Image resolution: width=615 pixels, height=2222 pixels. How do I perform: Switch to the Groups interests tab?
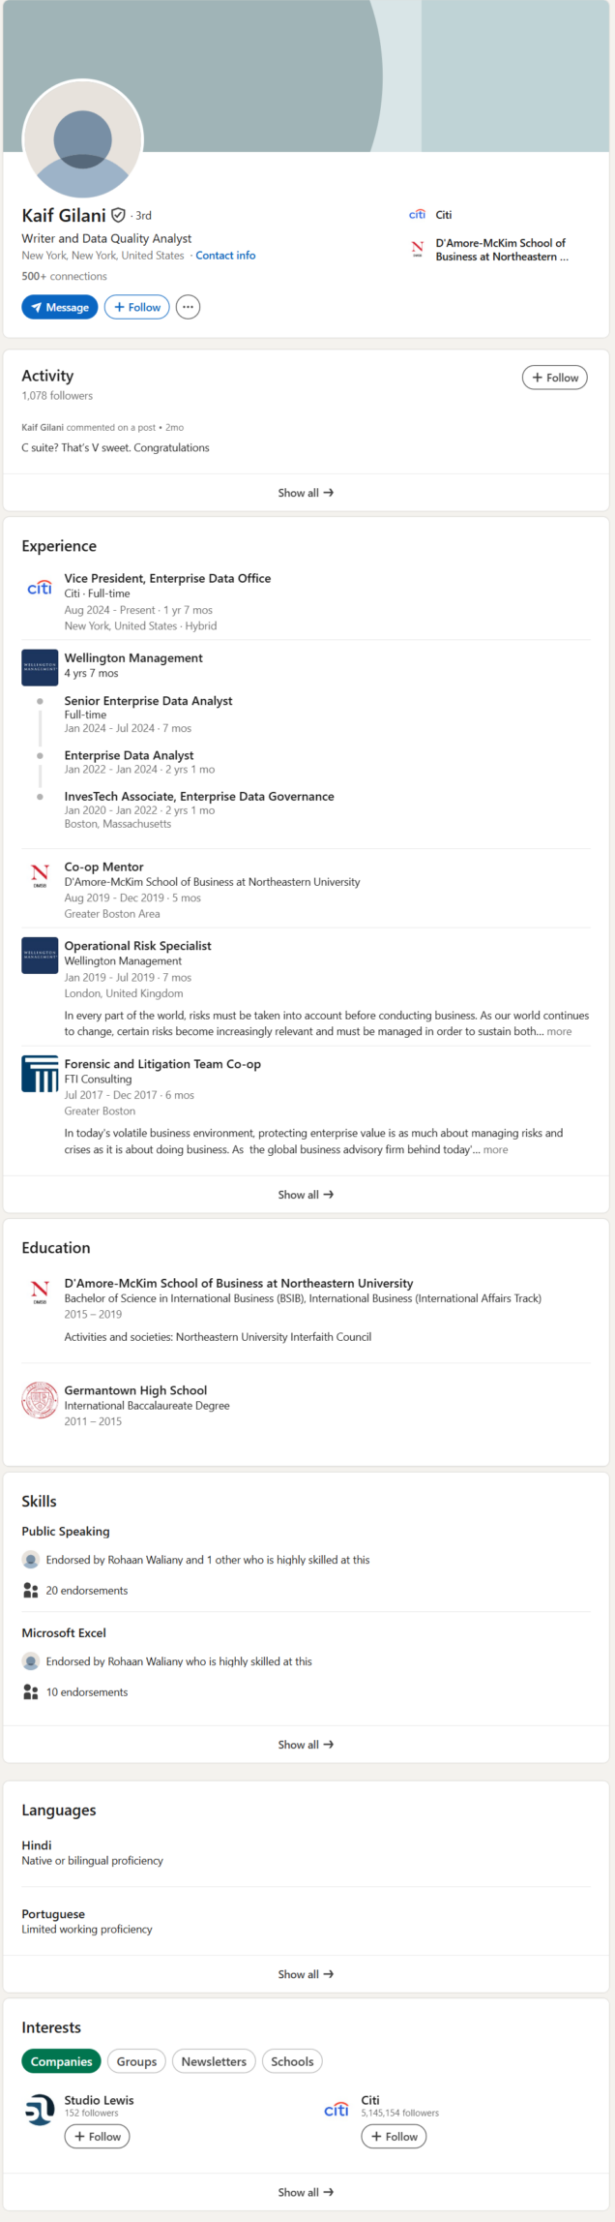click(x=136, y=2061)
